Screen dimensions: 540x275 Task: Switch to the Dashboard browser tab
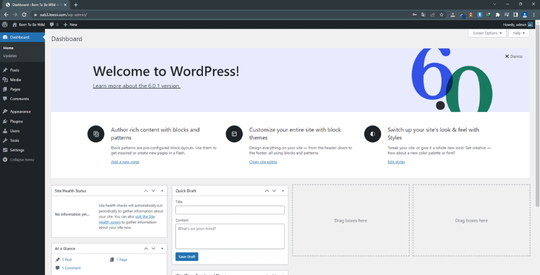(x=35, y=5)
